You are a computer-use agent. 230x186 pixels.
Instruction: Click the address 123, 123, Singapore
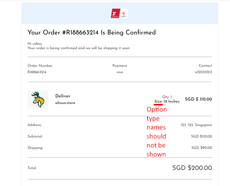[x=196, y=125]
